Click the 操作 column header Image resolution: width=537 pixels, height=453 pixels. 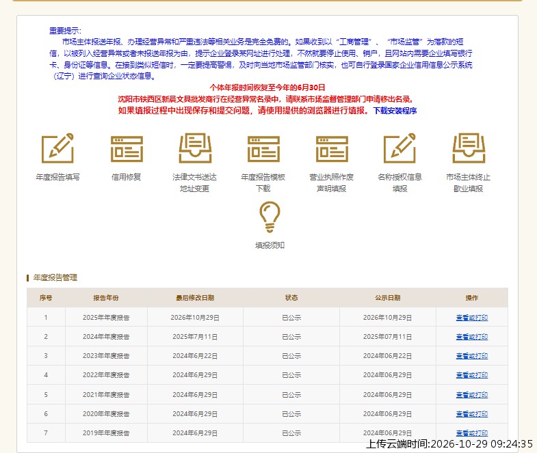click(471, 298)
